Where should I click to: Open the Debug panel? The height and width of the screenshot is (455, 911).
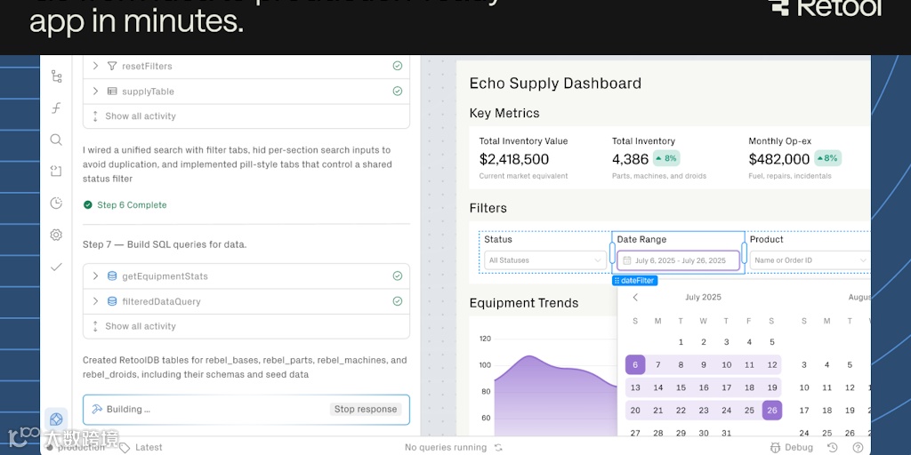[x=792, y=447]
